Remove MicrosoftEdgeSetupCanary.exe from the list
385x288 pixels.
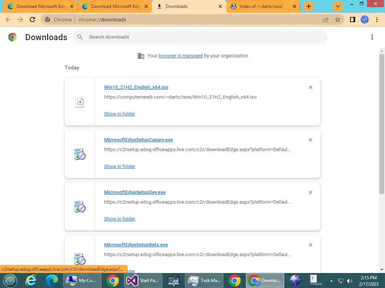[x=310, y=140]
